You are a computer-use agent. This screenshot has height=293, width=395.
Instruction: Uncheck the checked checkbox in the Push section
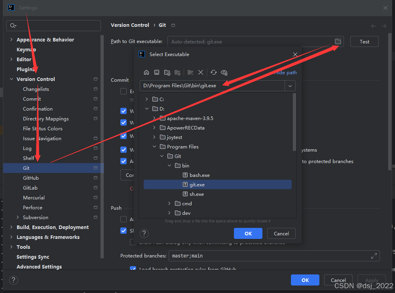pyautogui.click(x=123, y=231)
